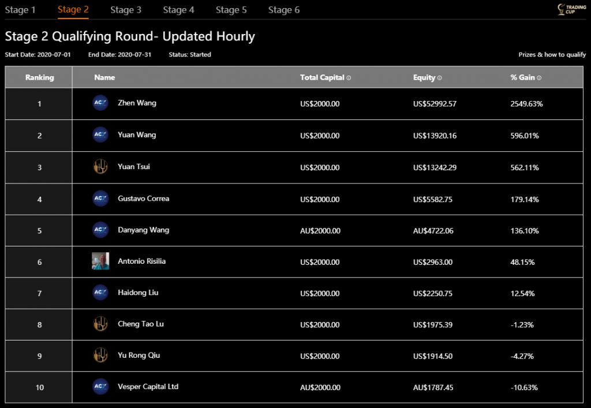Viewport: 591px width, 408px height.
Task: Click the gold broker logo next to Yuan Tsui
Action: tap(100, 167)
